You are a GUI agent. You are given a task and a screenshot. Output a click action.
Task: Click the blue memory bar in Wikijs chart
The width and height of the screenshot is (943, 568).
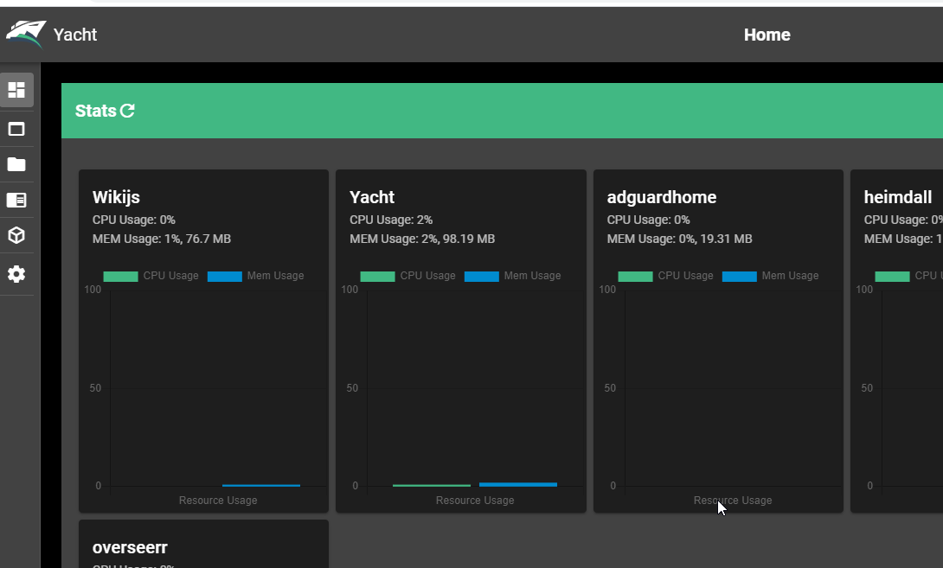[261, 485]
